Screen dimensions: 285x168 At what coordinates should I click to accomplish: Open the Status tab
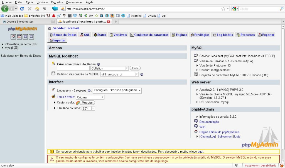(100, 35)
